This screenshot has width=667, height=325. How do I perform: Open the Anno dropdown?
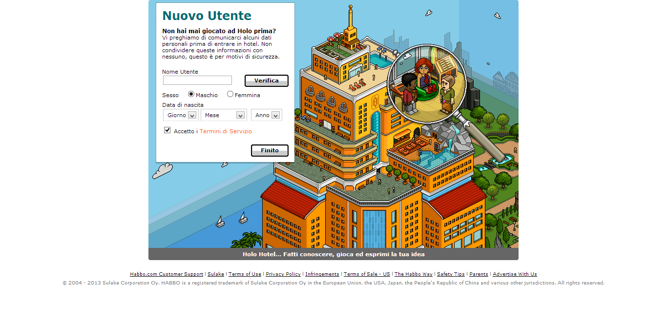coord(266,115)
